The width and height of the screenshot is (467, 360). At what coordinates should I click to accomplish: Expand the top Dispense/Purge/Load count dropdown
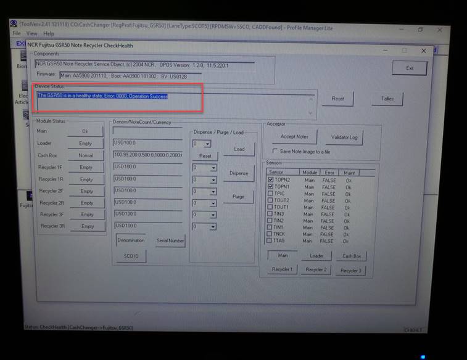click(207, 144)
